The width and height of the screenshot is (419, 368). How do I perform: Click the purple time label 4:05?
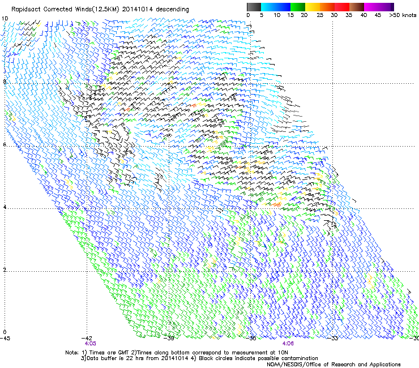coord(91,344)
